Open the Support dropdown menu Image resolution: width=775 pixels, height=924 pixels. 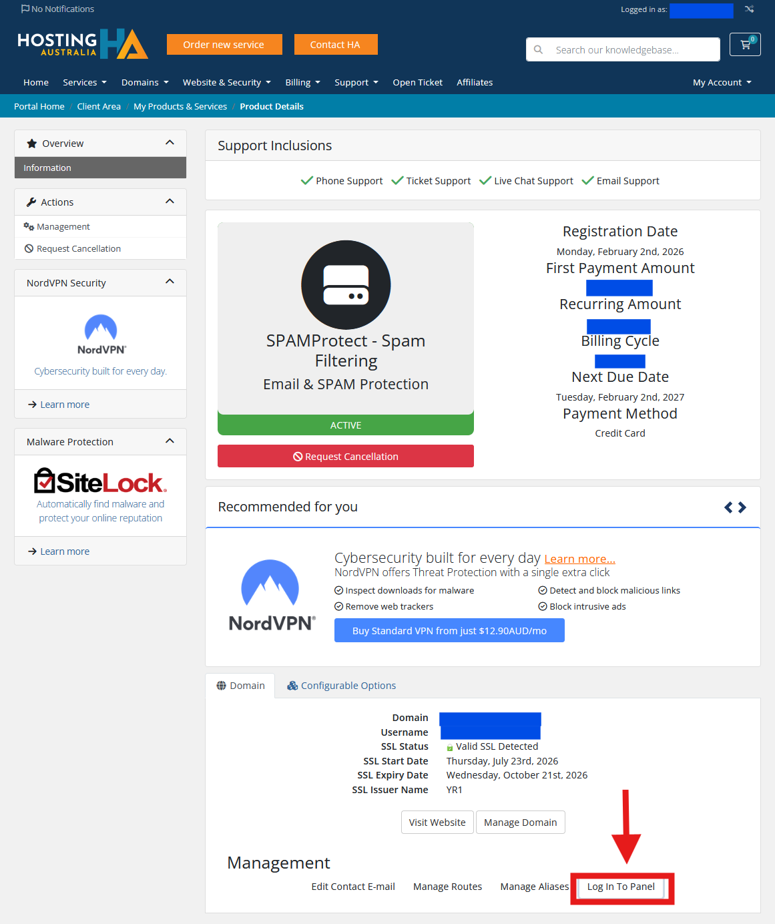pos(356,82)
